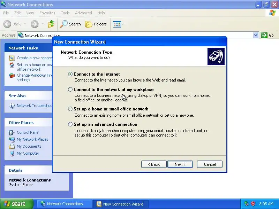Click the Up folder toolbar icon
This screenshot has height=209, width=279.
pos(51,24)
